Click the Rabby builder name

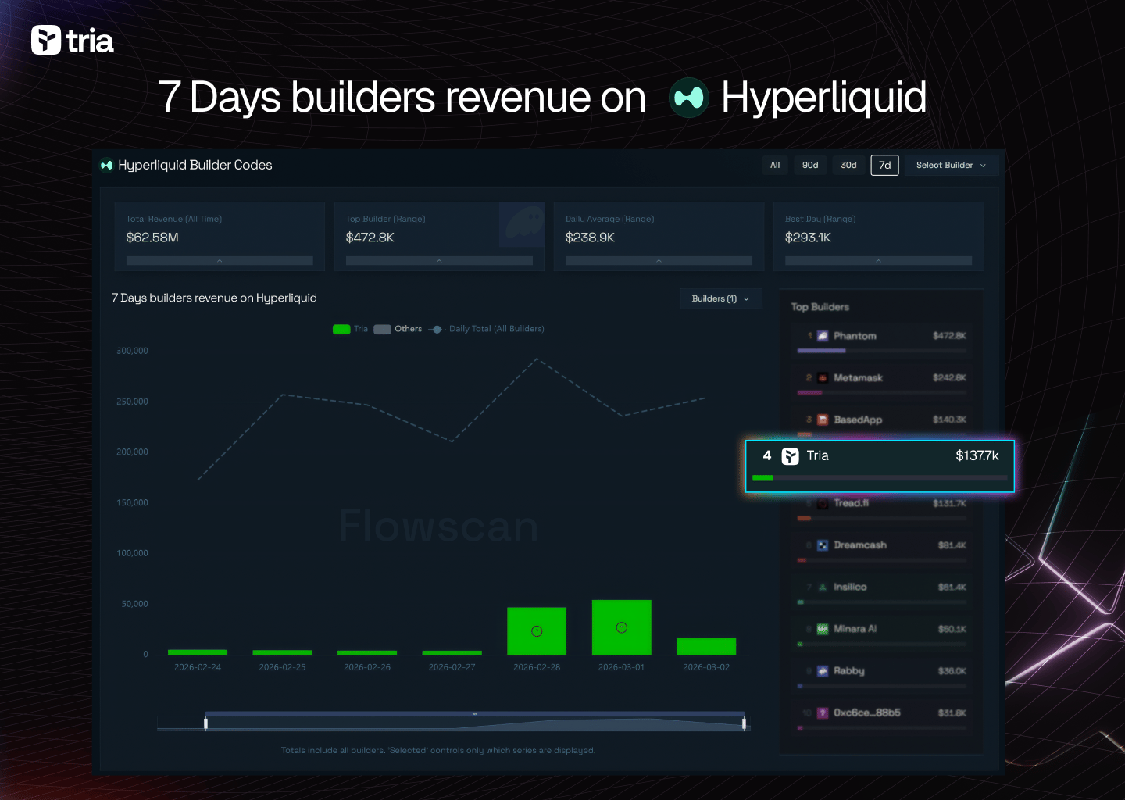pos(849,671)
